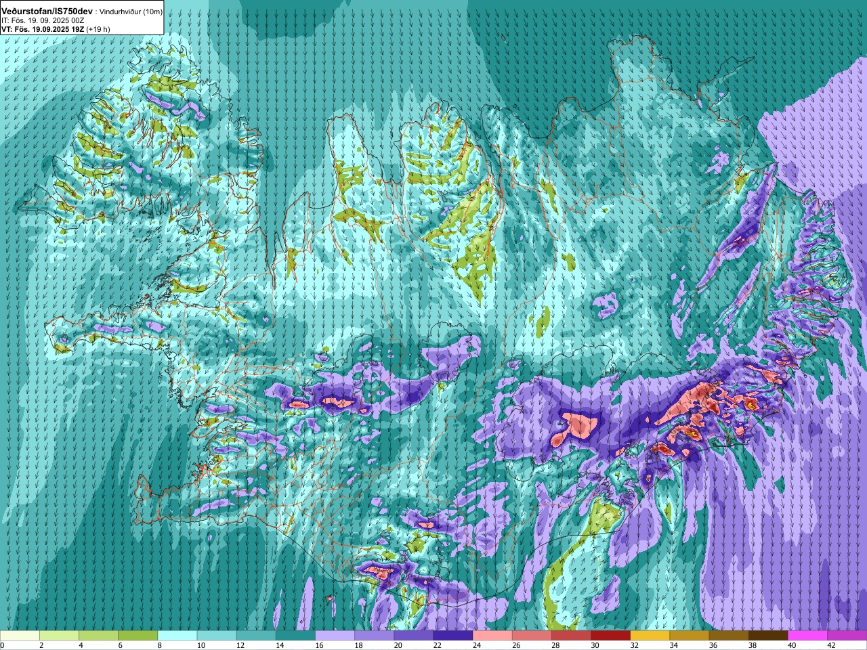Click the 10–12 cyan legend swatch

[x=217, y=636]
